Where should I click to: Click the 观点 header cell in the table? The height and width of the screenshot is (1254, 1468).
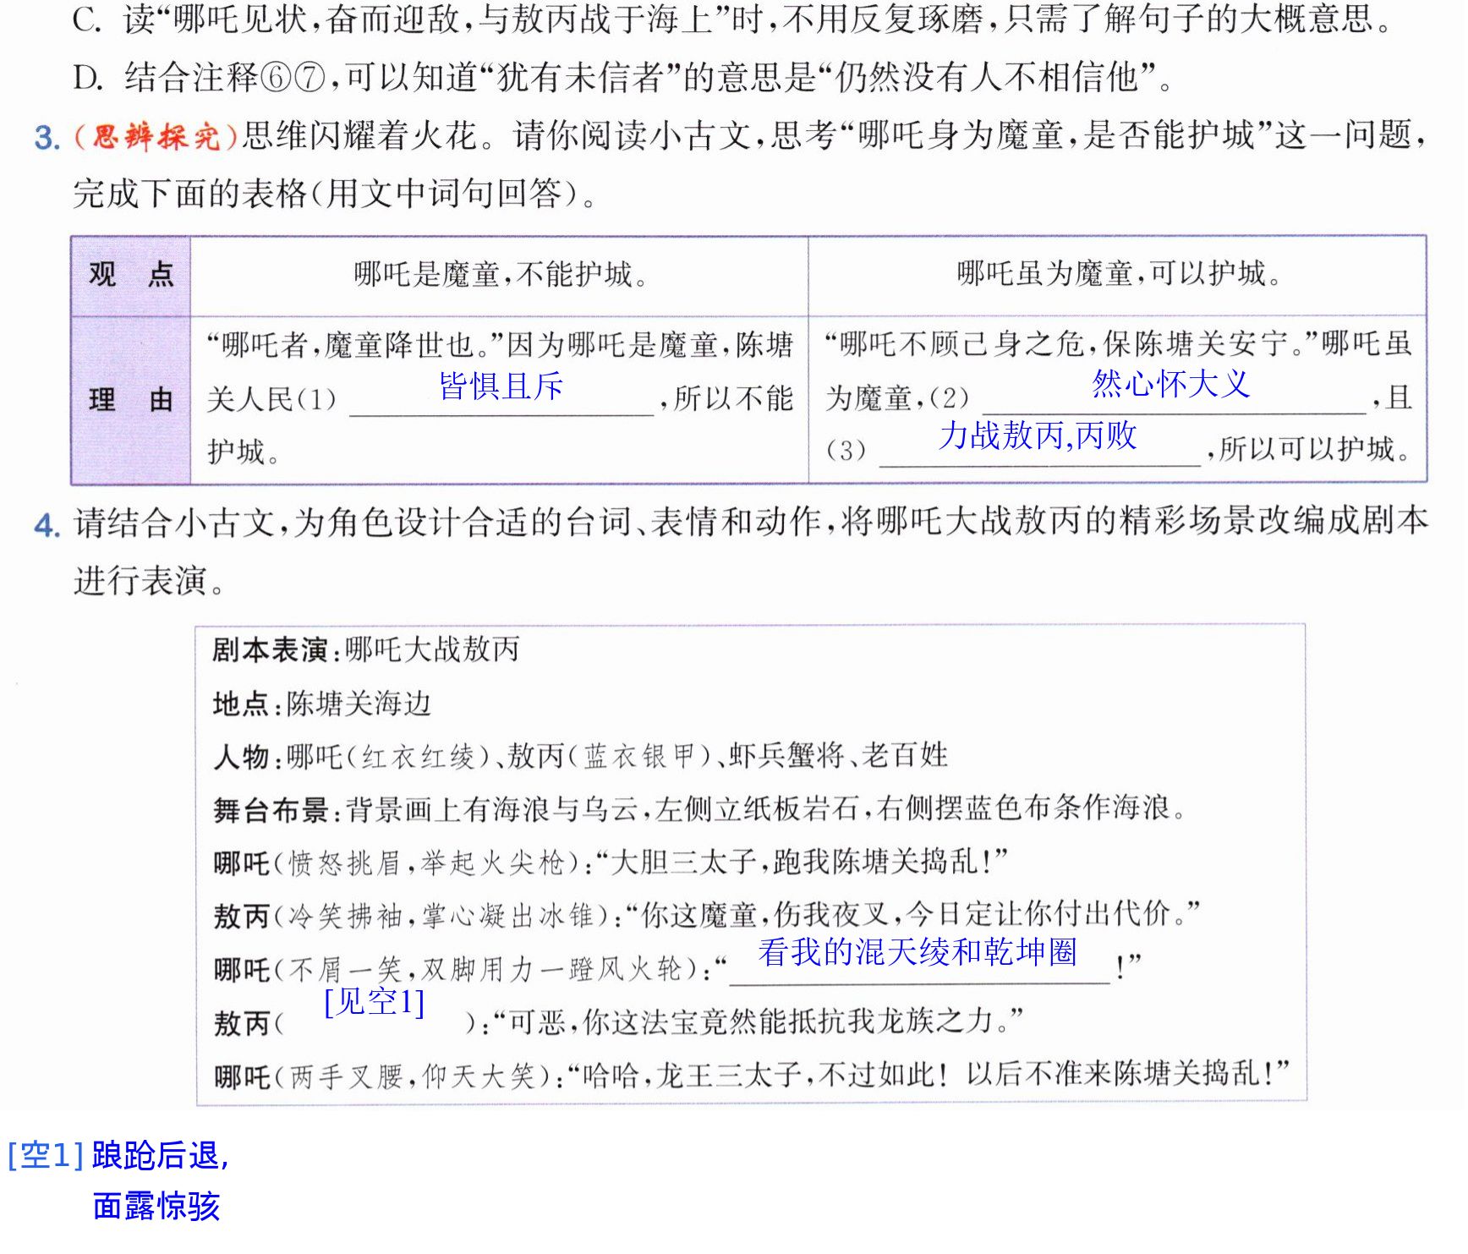(131, 276)
